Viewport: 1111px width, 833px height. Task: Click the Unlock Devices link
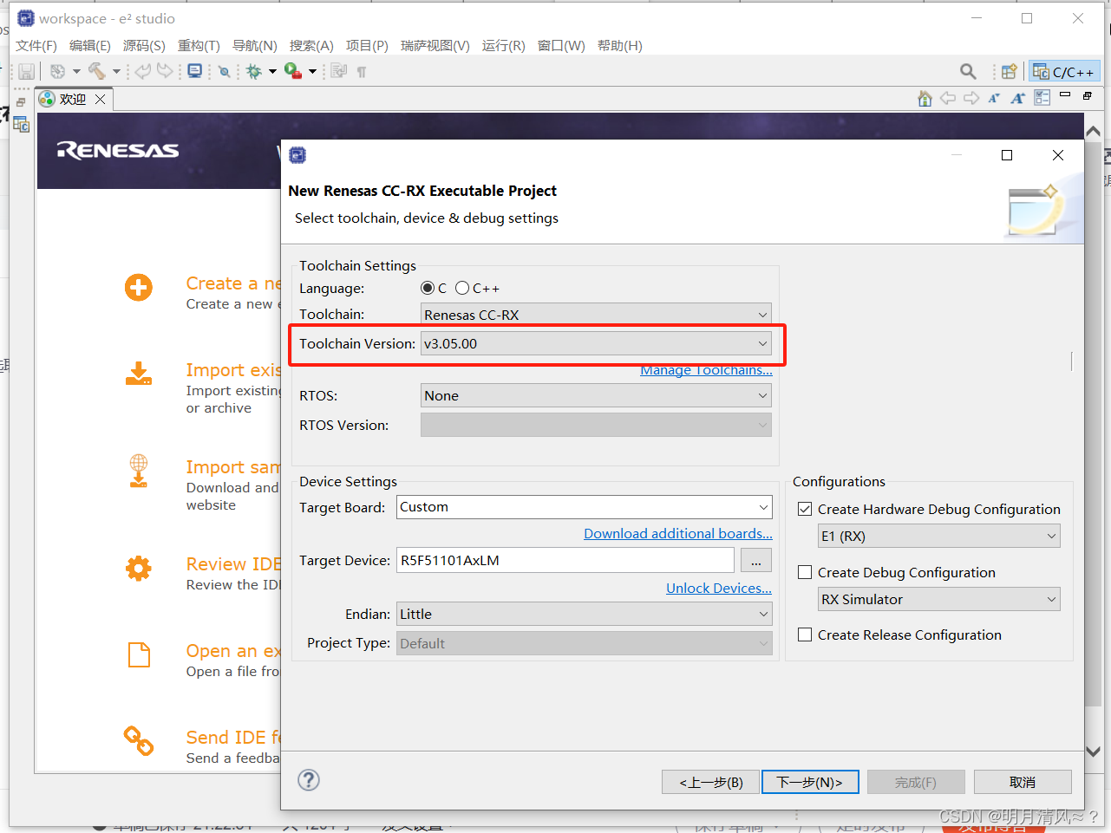point(719,588)
